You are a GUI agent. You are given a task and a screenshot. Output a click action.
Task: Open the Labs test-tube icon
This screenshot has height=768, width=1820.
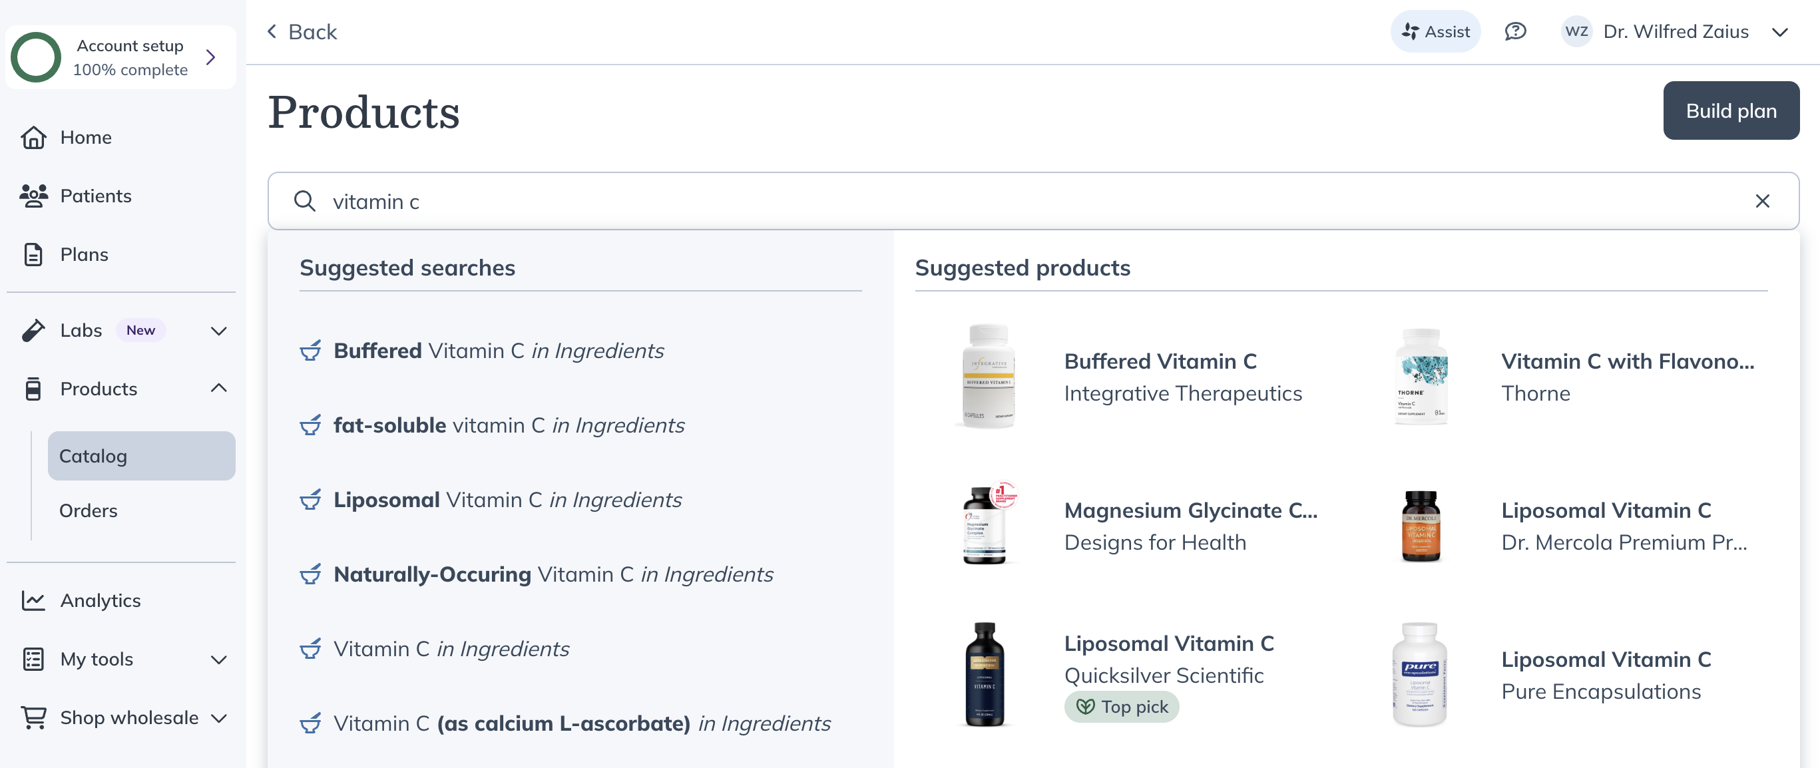pos(33,330)
